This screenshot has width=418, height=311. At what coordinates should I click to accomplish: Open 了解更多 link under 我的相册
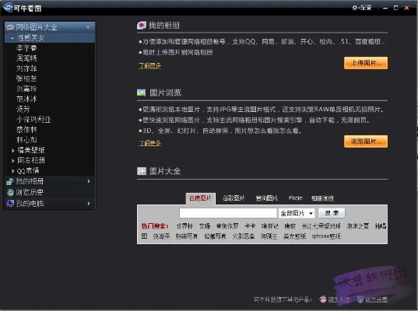pyautogui.click(x=149, y=65)
